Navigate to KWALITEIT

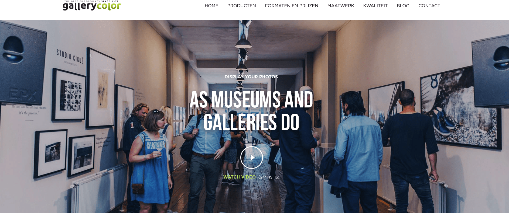pos(375,6)
